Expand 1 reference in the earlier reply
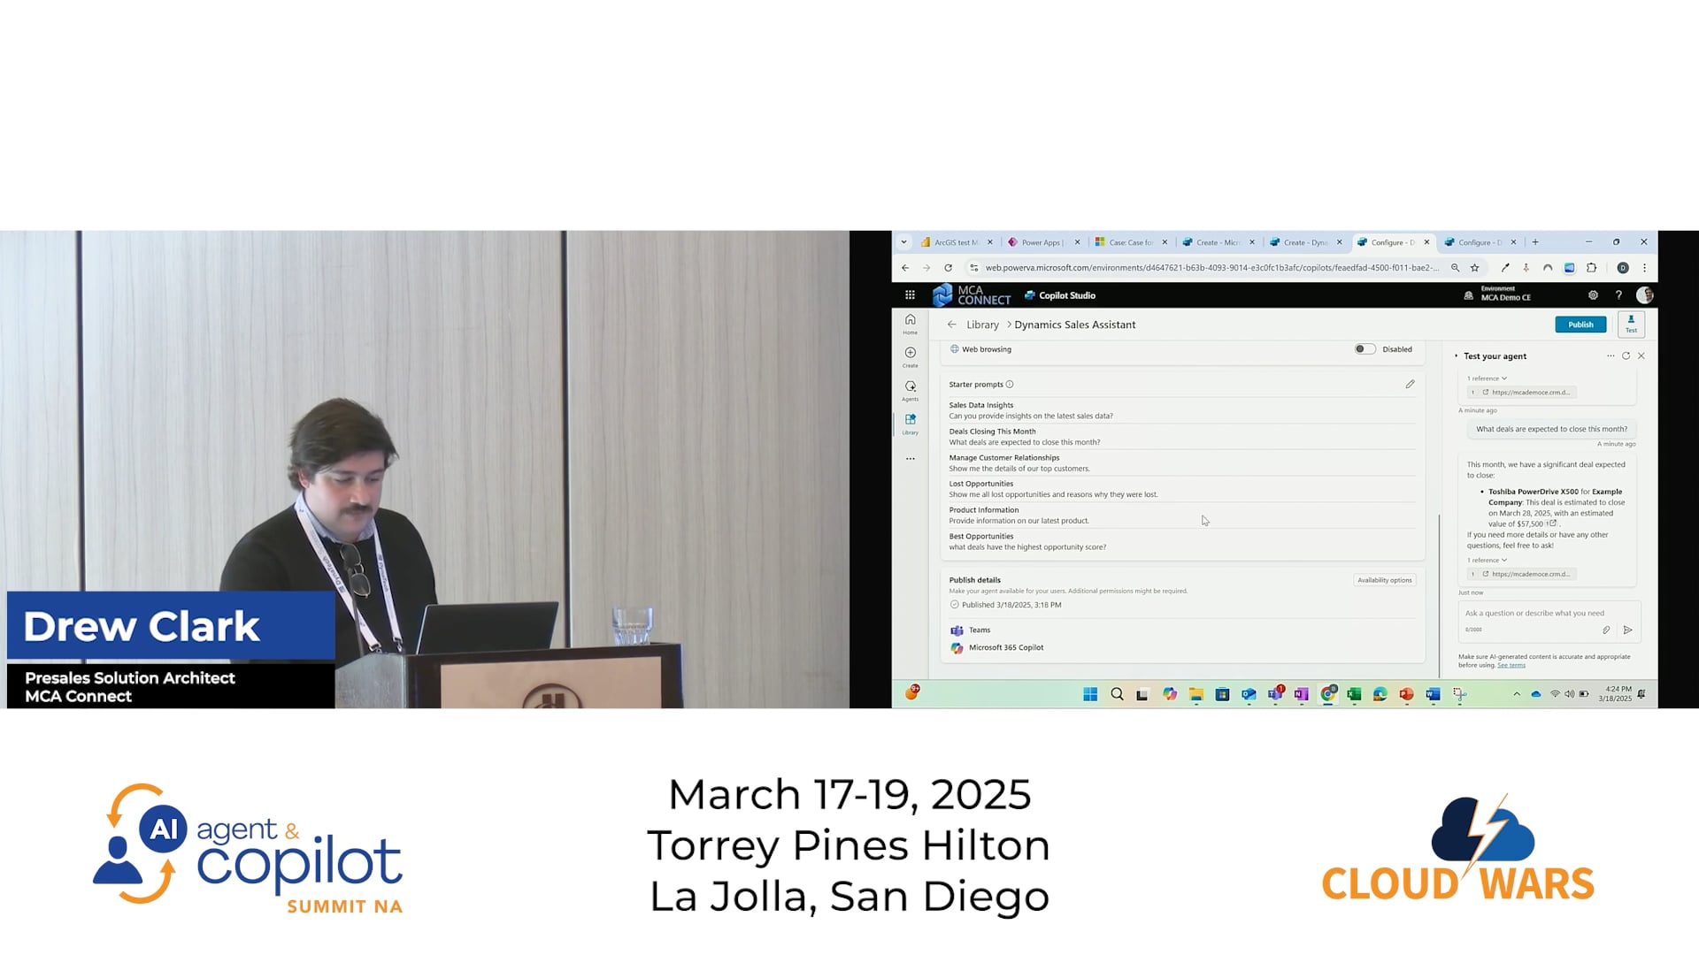 click(1487, 378)
